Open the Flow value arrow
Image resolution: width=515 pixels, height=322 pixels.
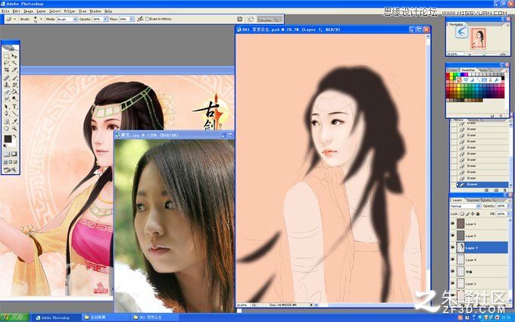click(x=132, y=19)
